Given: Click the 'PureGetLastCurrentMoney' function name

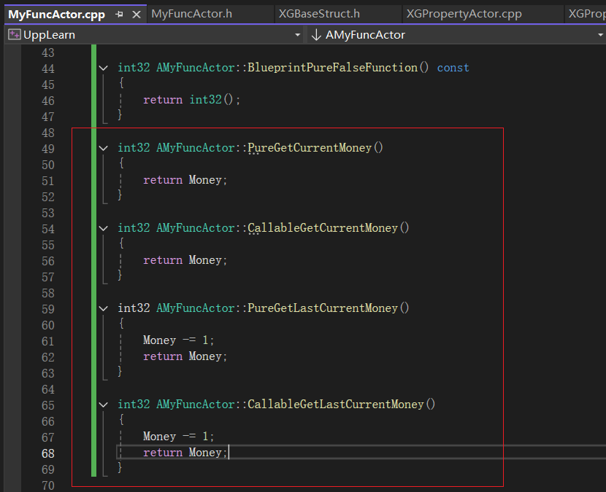Looking at the screenshot, I should [x=323, y=308].
